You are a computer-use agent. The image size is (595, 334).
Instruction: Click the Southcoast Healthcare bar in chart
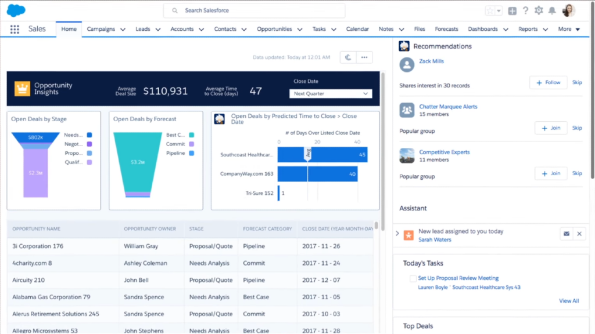[322, 154]
